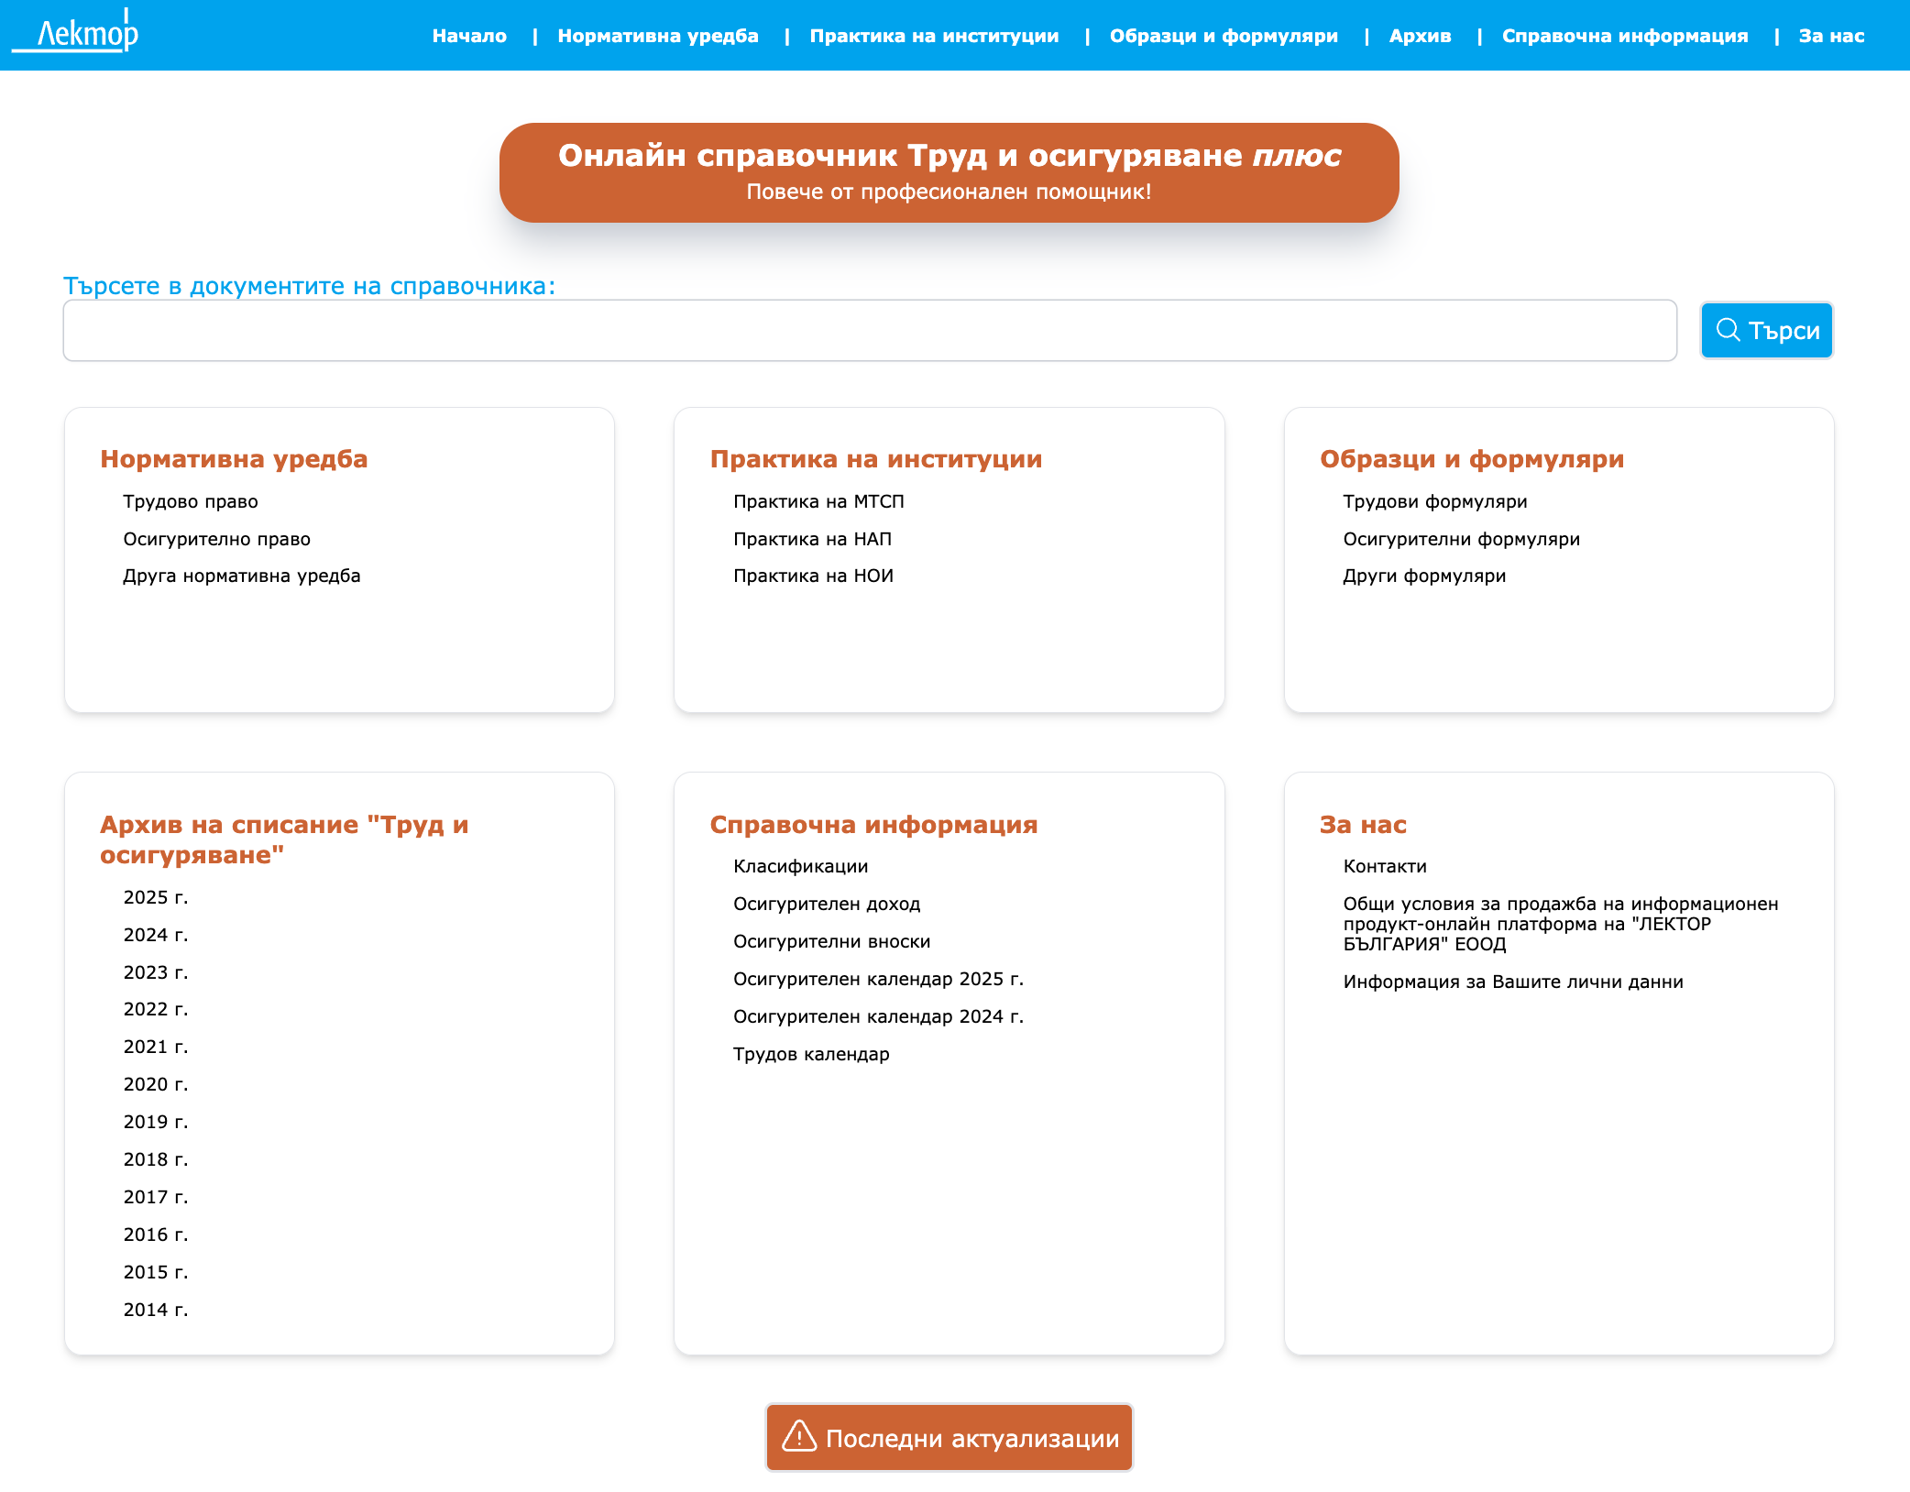Viewport: 1910px width, 1492px height.
Task: Open the 2017 г. archive
Action: [156, 1197]
